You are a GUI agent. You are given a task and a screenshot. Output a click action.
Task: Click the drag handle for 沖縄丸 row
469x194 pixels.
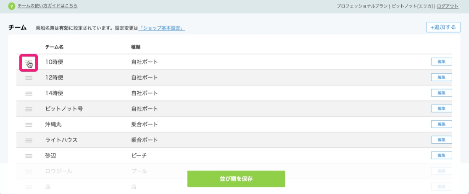click(29, 124)
